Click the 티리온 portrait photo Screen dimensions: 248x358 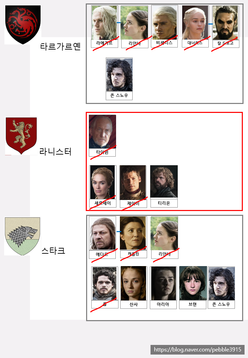[164, 181]
